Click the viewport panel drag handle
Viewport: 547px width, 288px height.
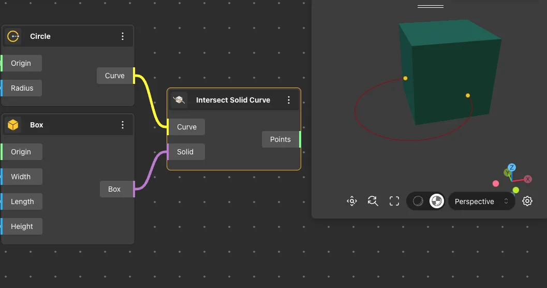[431, 7]
